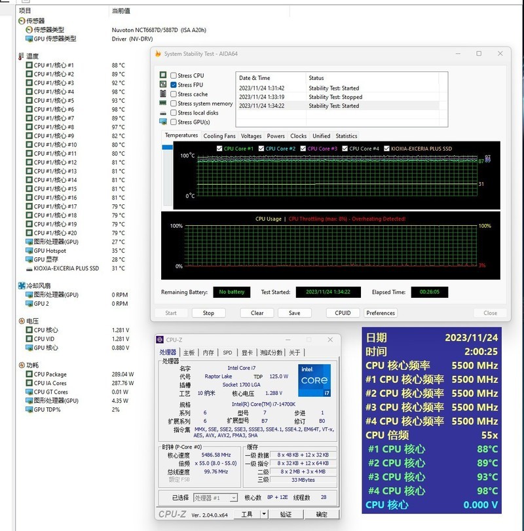Click the cooling fans category icon (冷却风扇)

(x=22, y=286)
